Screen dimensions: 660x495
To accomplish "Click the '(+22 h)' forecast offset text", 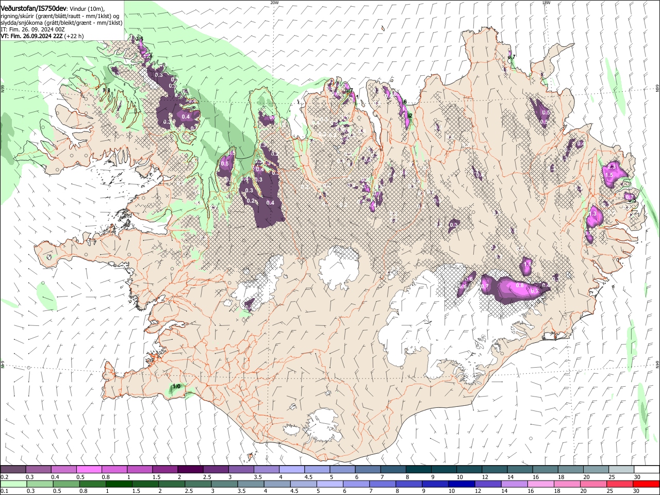I will (x=74, y=36).
